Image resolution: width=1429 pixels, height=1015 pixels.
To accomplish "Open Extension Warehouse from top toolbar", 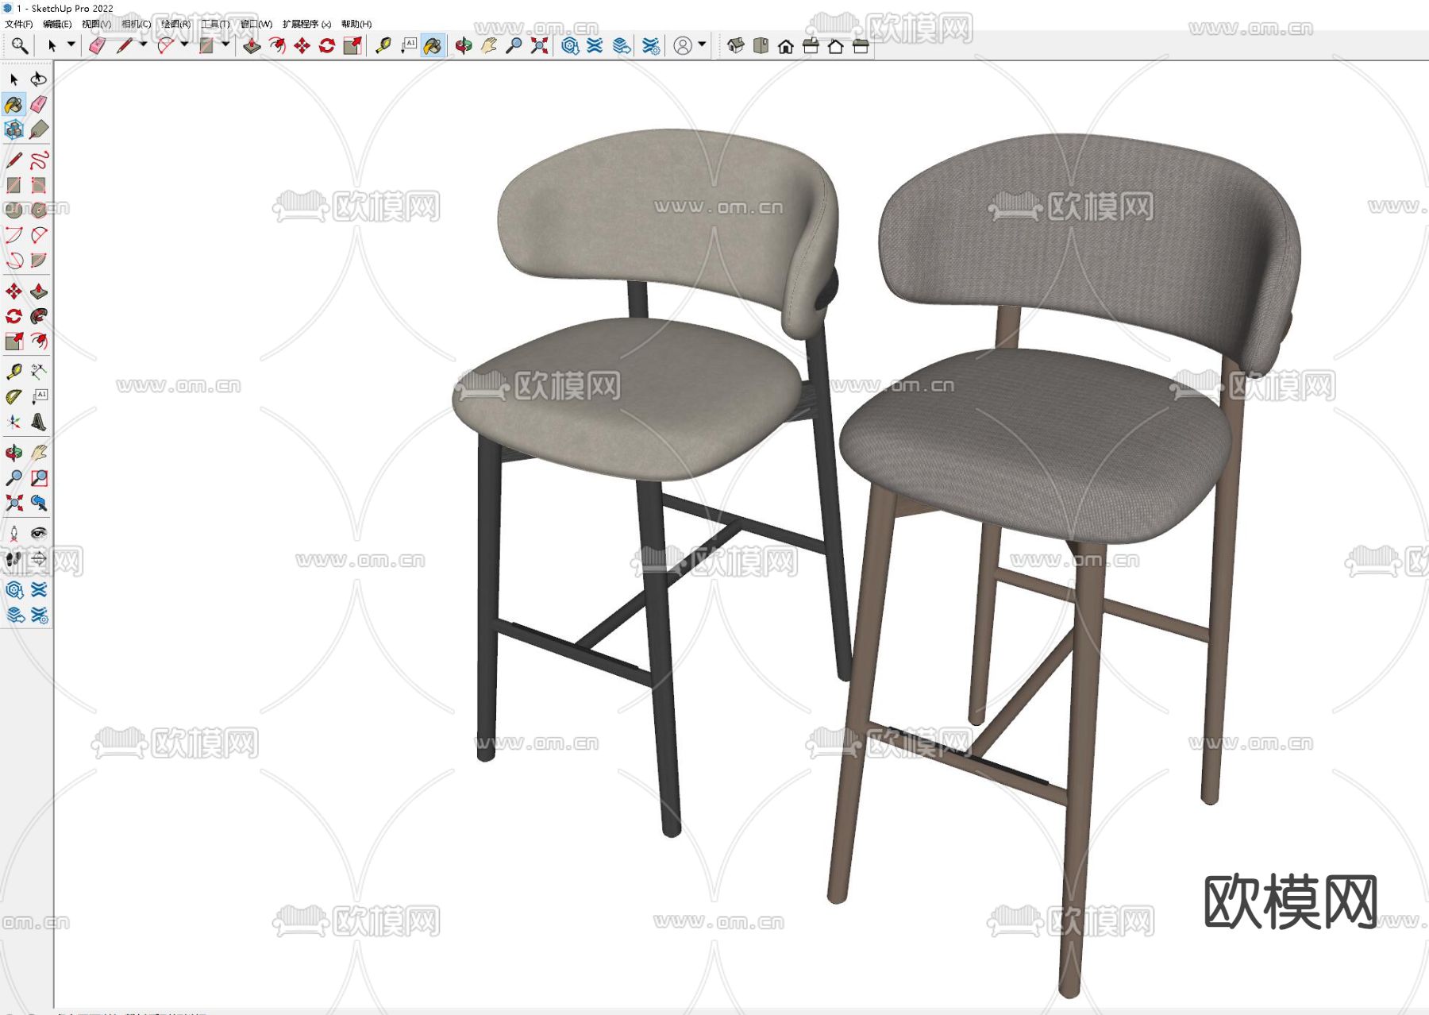I will click(595, 46).
